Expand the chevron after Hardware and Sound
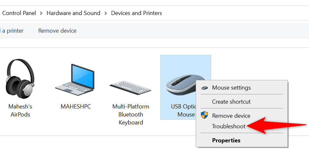 coord(106,13)
